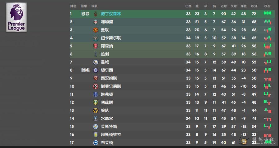Click the Tottenham crest icon

tap(96, 54)
